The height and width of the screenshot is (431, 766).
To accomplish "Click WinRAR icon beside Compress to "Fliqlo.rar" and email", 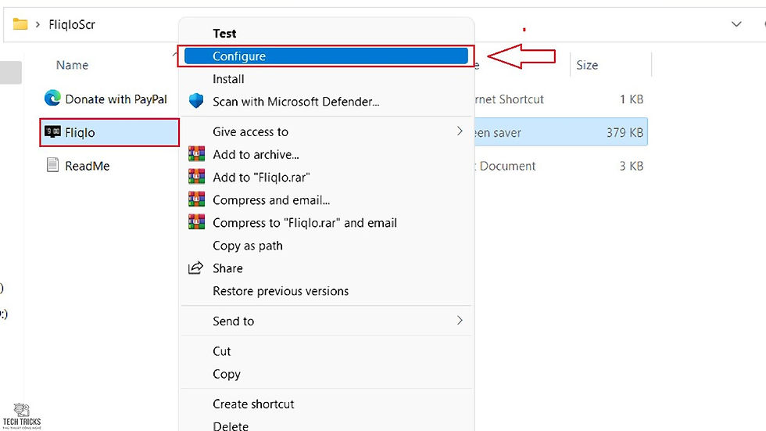I will click(196, 222).
